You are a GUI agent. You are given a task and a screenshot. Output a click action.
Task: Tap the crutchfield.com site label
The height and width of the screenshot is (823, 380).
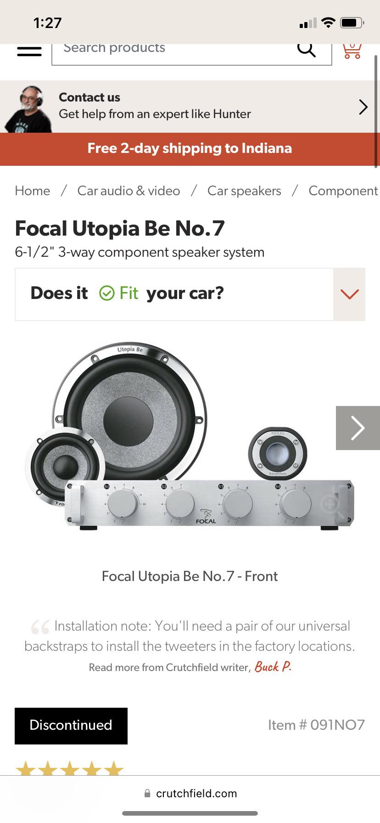[x=196, y=793]
